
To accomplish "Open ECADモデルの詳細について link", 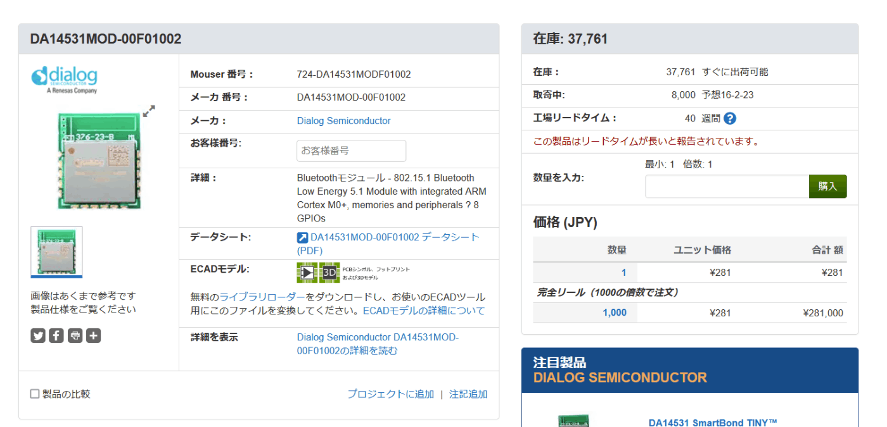I will 424,311.
